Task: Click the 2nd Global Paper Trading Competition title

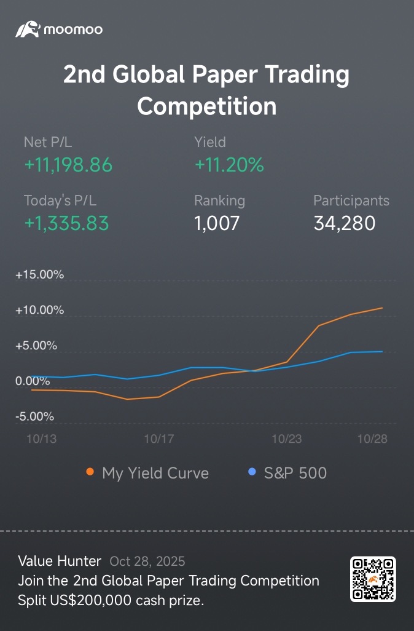Action: tap(207, 90)
